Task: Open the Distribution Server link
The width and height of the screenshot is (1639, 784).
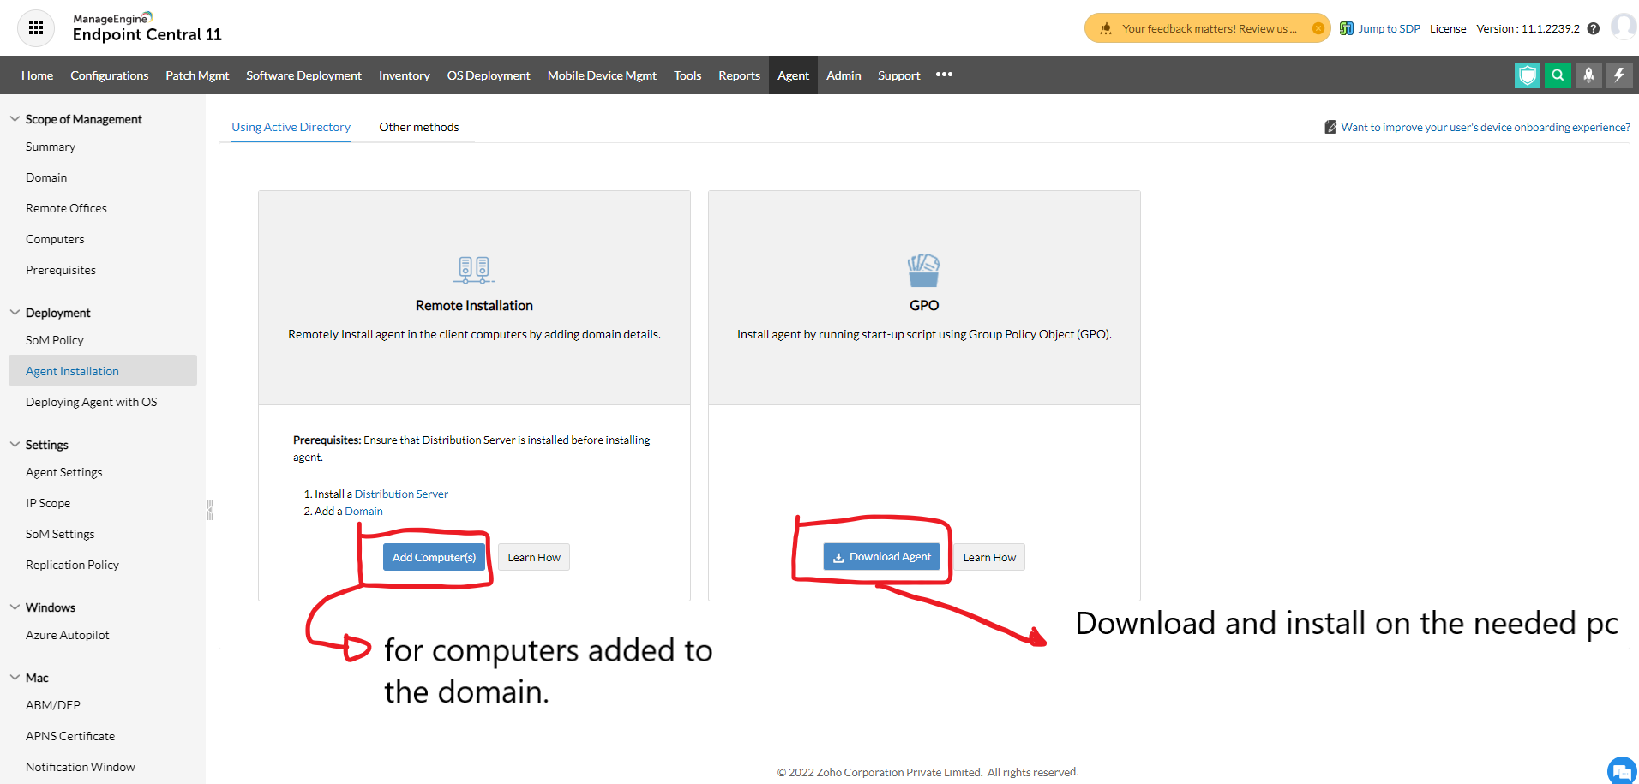Action: coord(401,494)
